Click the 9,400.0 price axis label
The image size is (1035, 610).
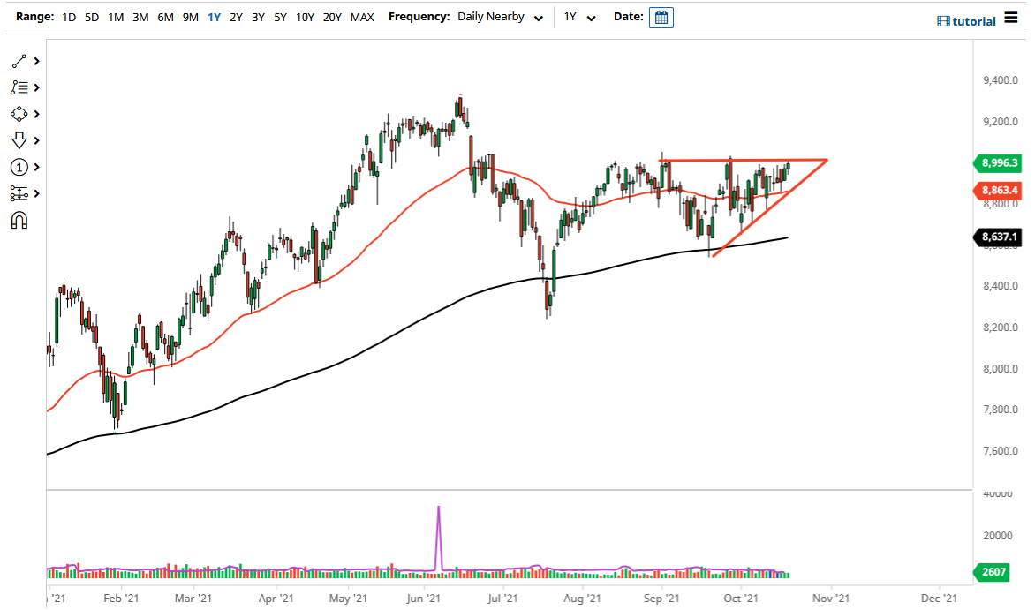tap(1000, 80)
